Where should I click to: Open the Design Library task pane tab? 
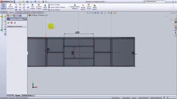pyautogui.click(x=176, y=22)
